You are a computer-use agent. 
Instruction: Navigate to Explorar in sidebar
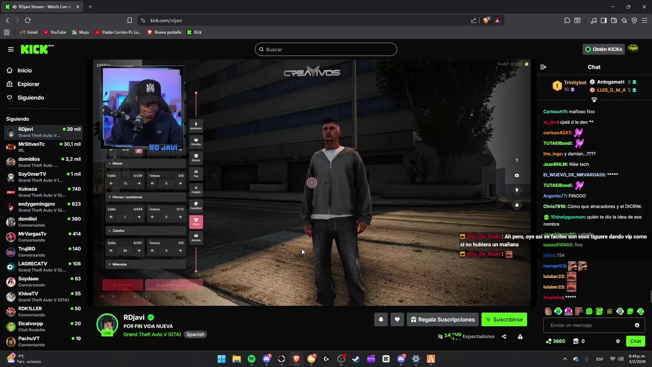[29, 84]
